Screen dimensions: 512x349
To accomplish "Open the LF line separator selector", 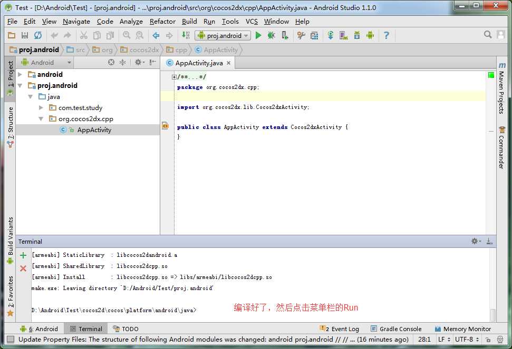I will point(444,340).
